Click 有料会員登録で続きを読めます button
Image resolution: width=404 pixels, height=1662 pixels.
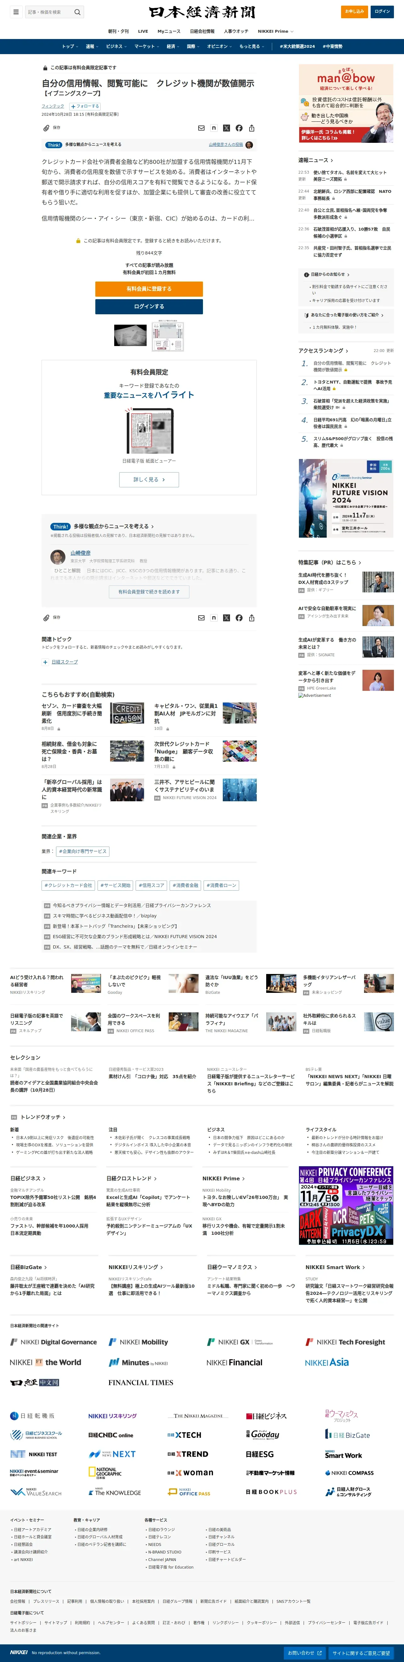(149, 592)
